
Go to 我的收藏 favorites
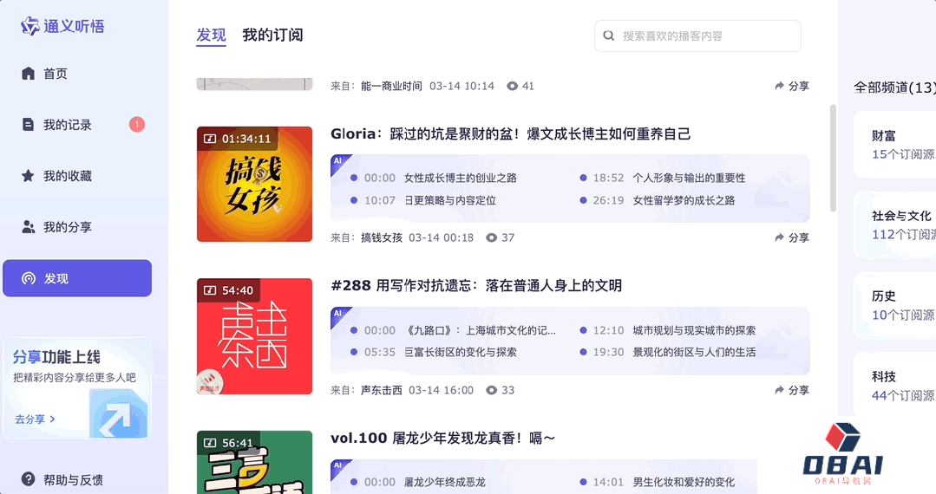click(68, 176)
